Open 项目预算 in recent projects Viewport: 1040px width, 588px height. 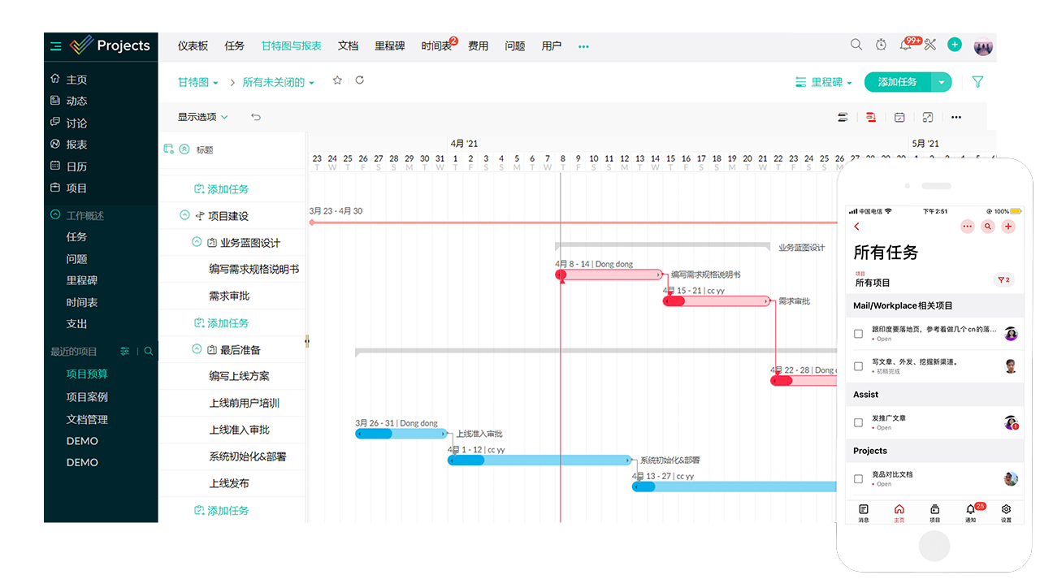(87, 374)
